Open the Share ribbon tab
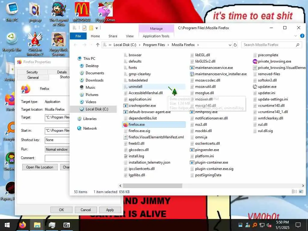 click(x=113, y=36)
